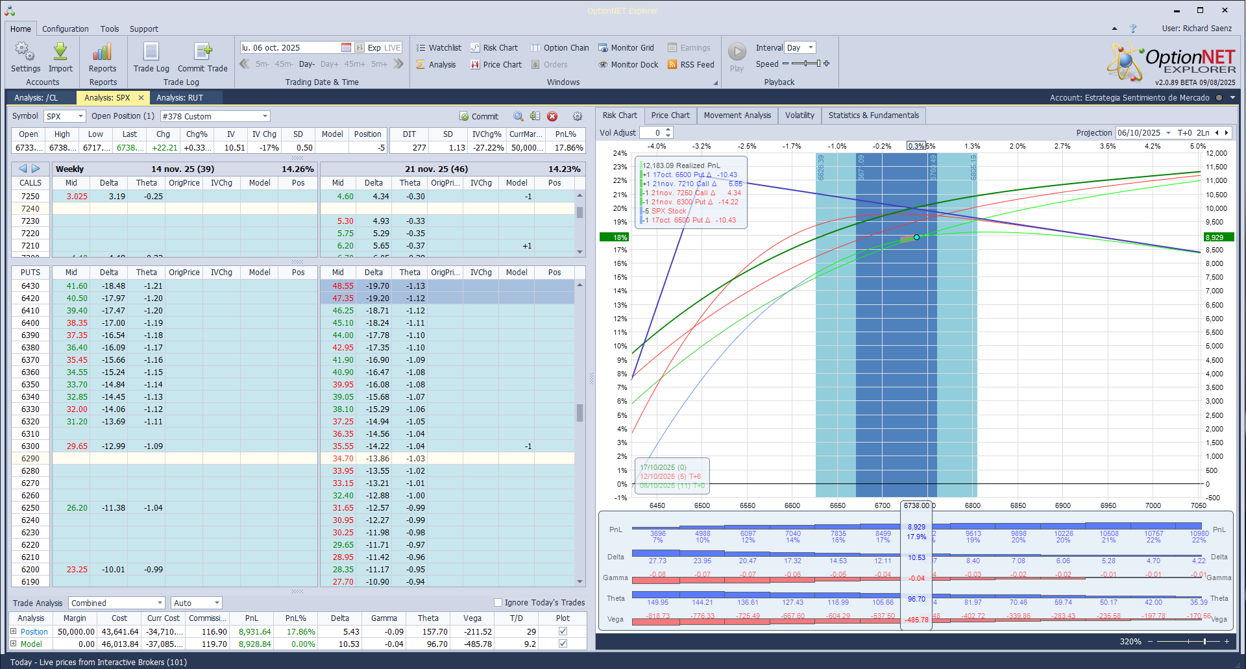Screen dimensions: 1246x669
Task: Click the Commit Trade icon
Action: tap(202, 52)
